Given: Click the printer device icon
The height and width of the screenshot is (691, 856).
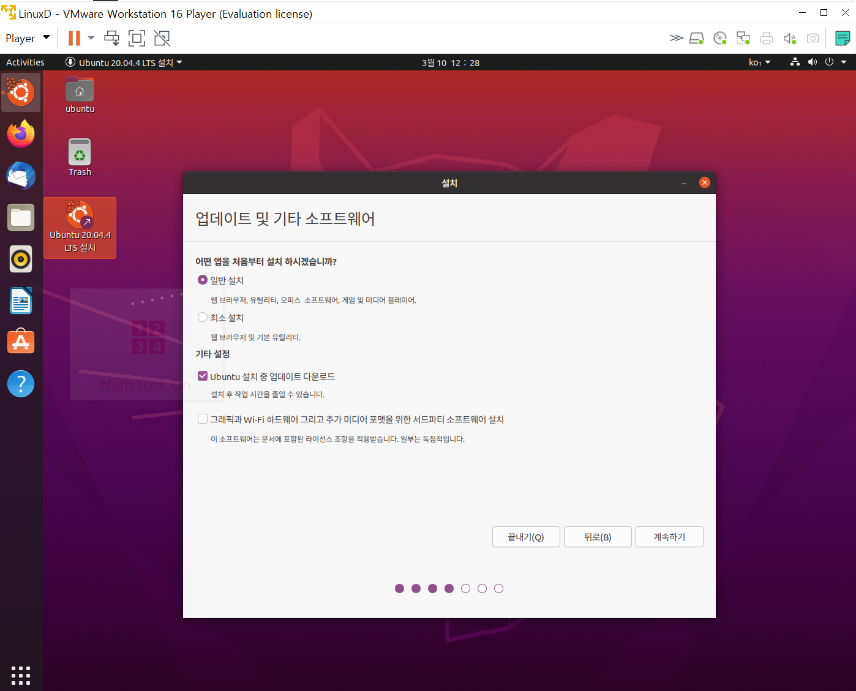Looking at the screenshot, I should click(x=767, y=39).
